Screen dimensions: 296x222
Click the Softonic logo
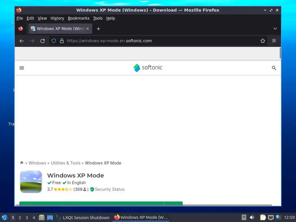148,68
